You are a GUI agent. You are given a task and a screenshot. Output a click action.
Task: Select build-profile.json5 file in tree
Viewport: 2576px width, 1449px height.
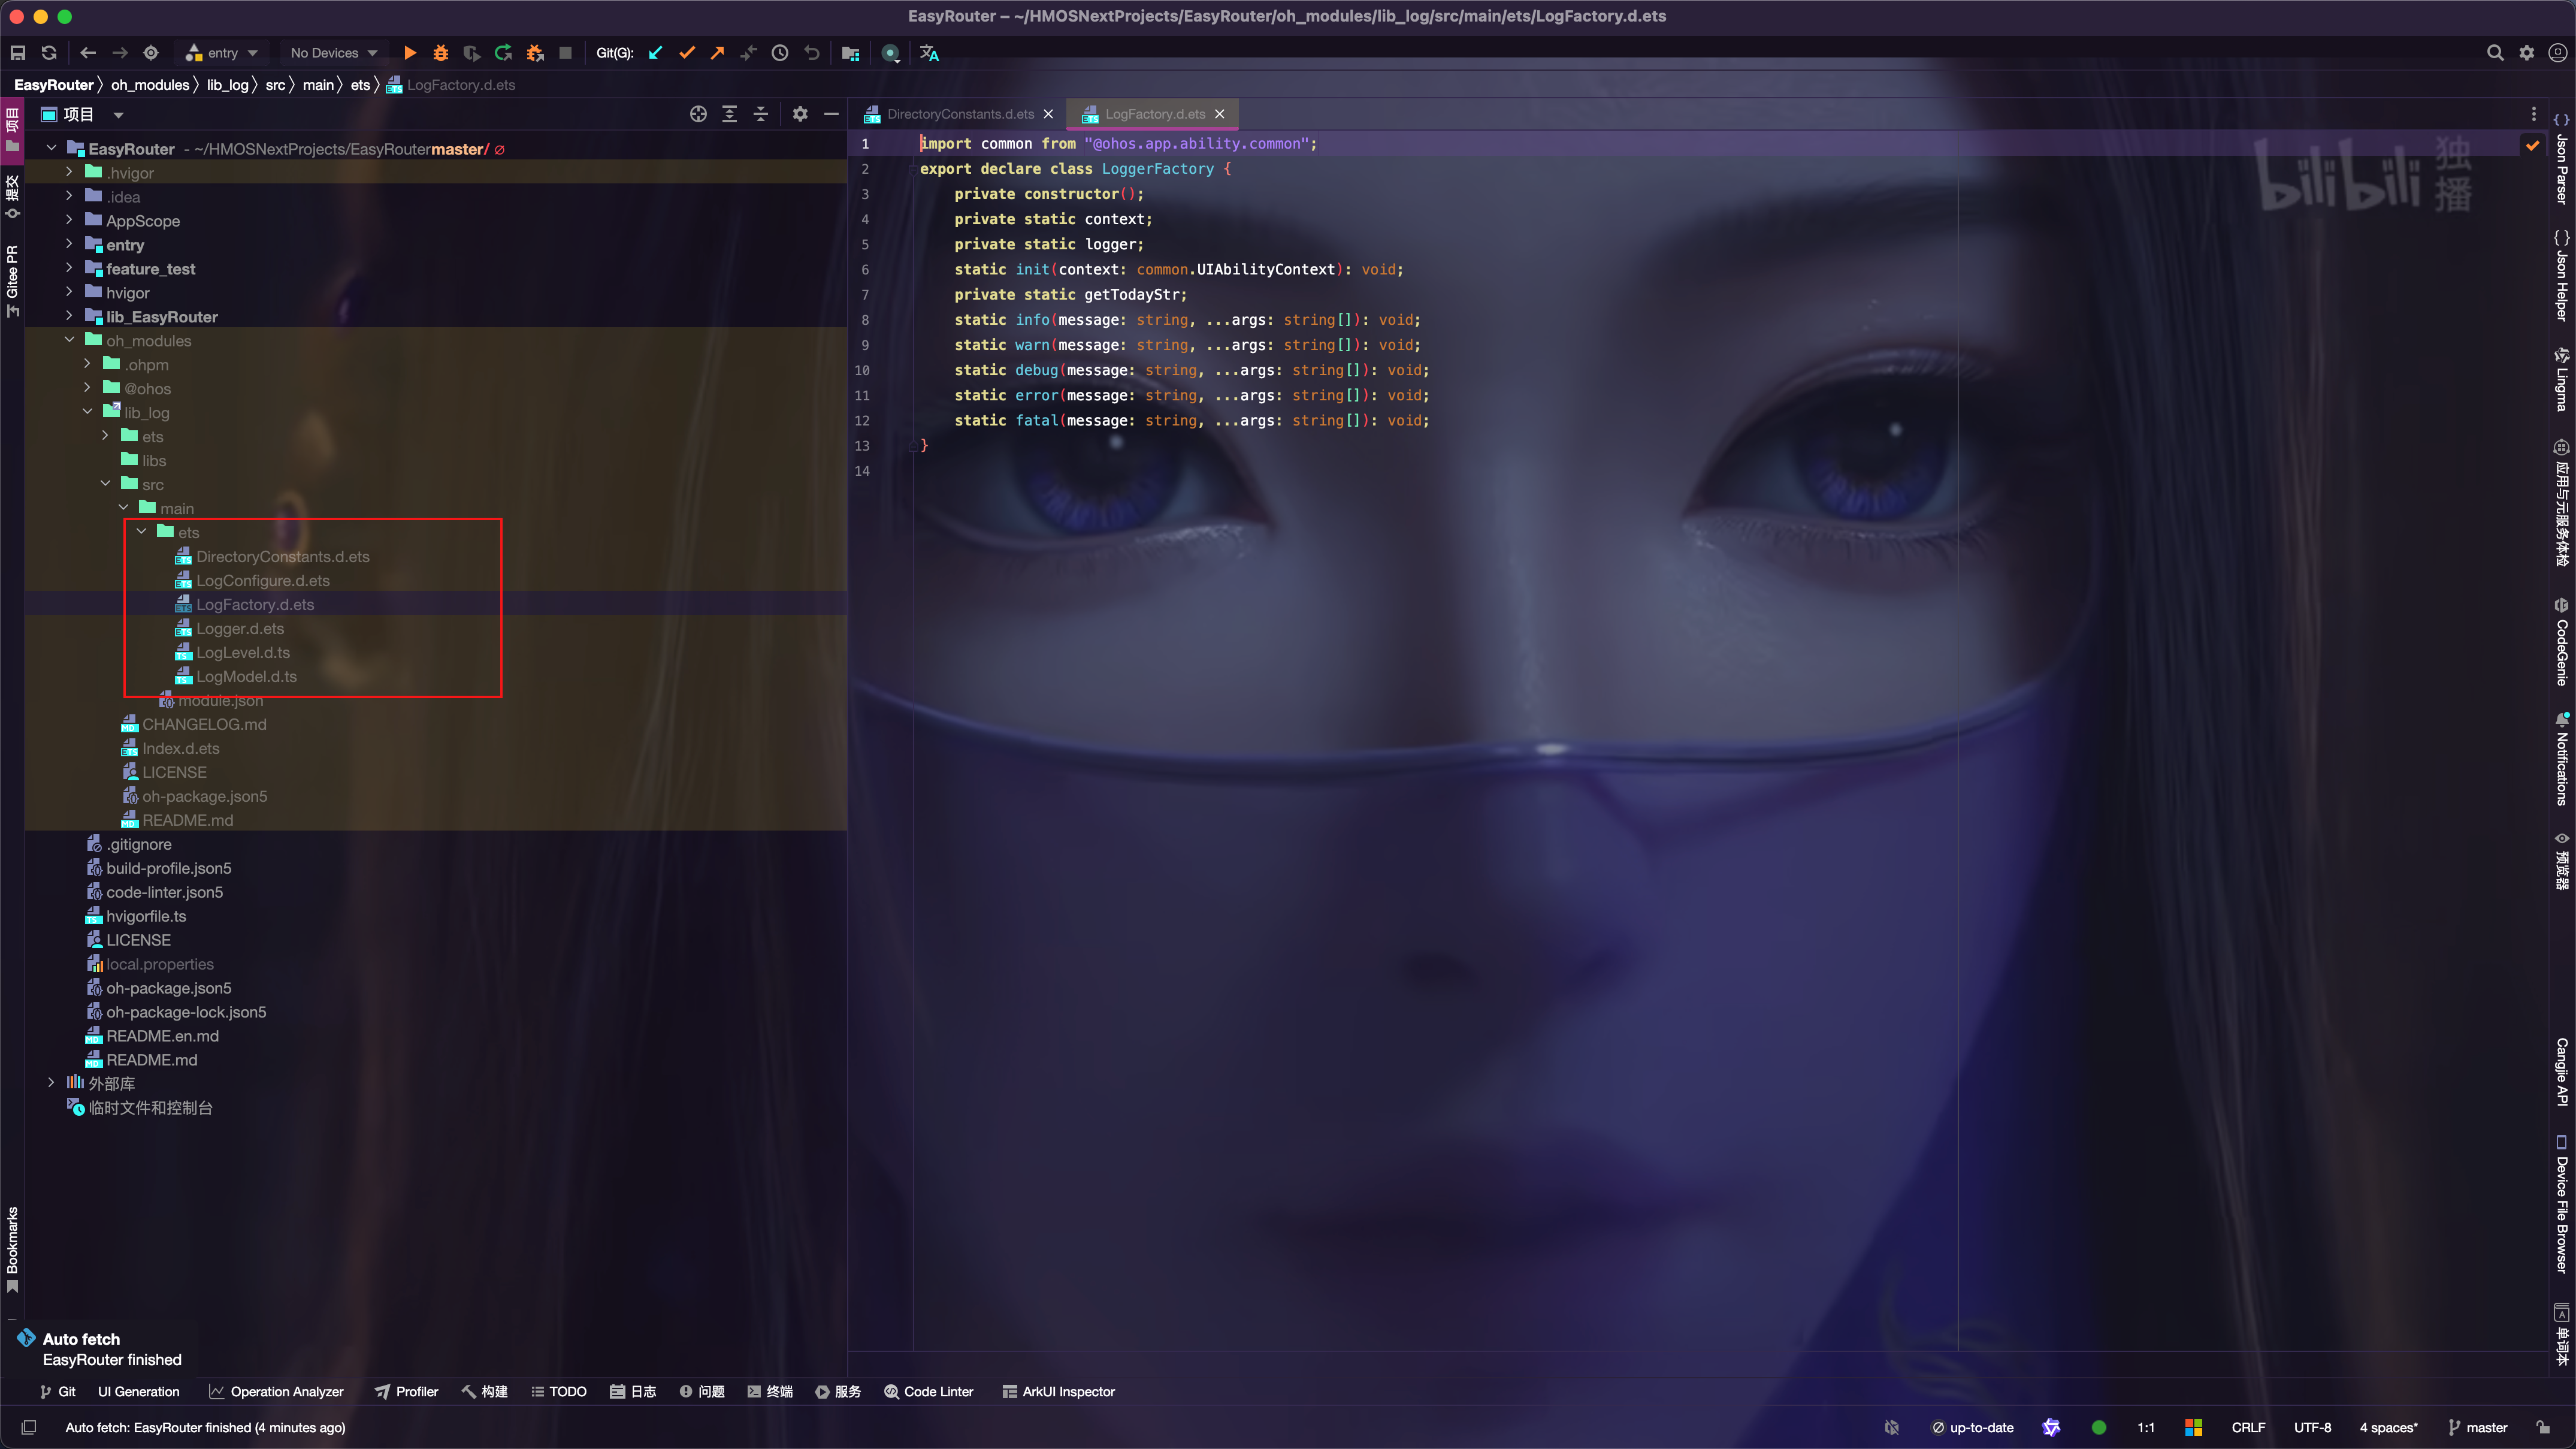tap(169, 868)
